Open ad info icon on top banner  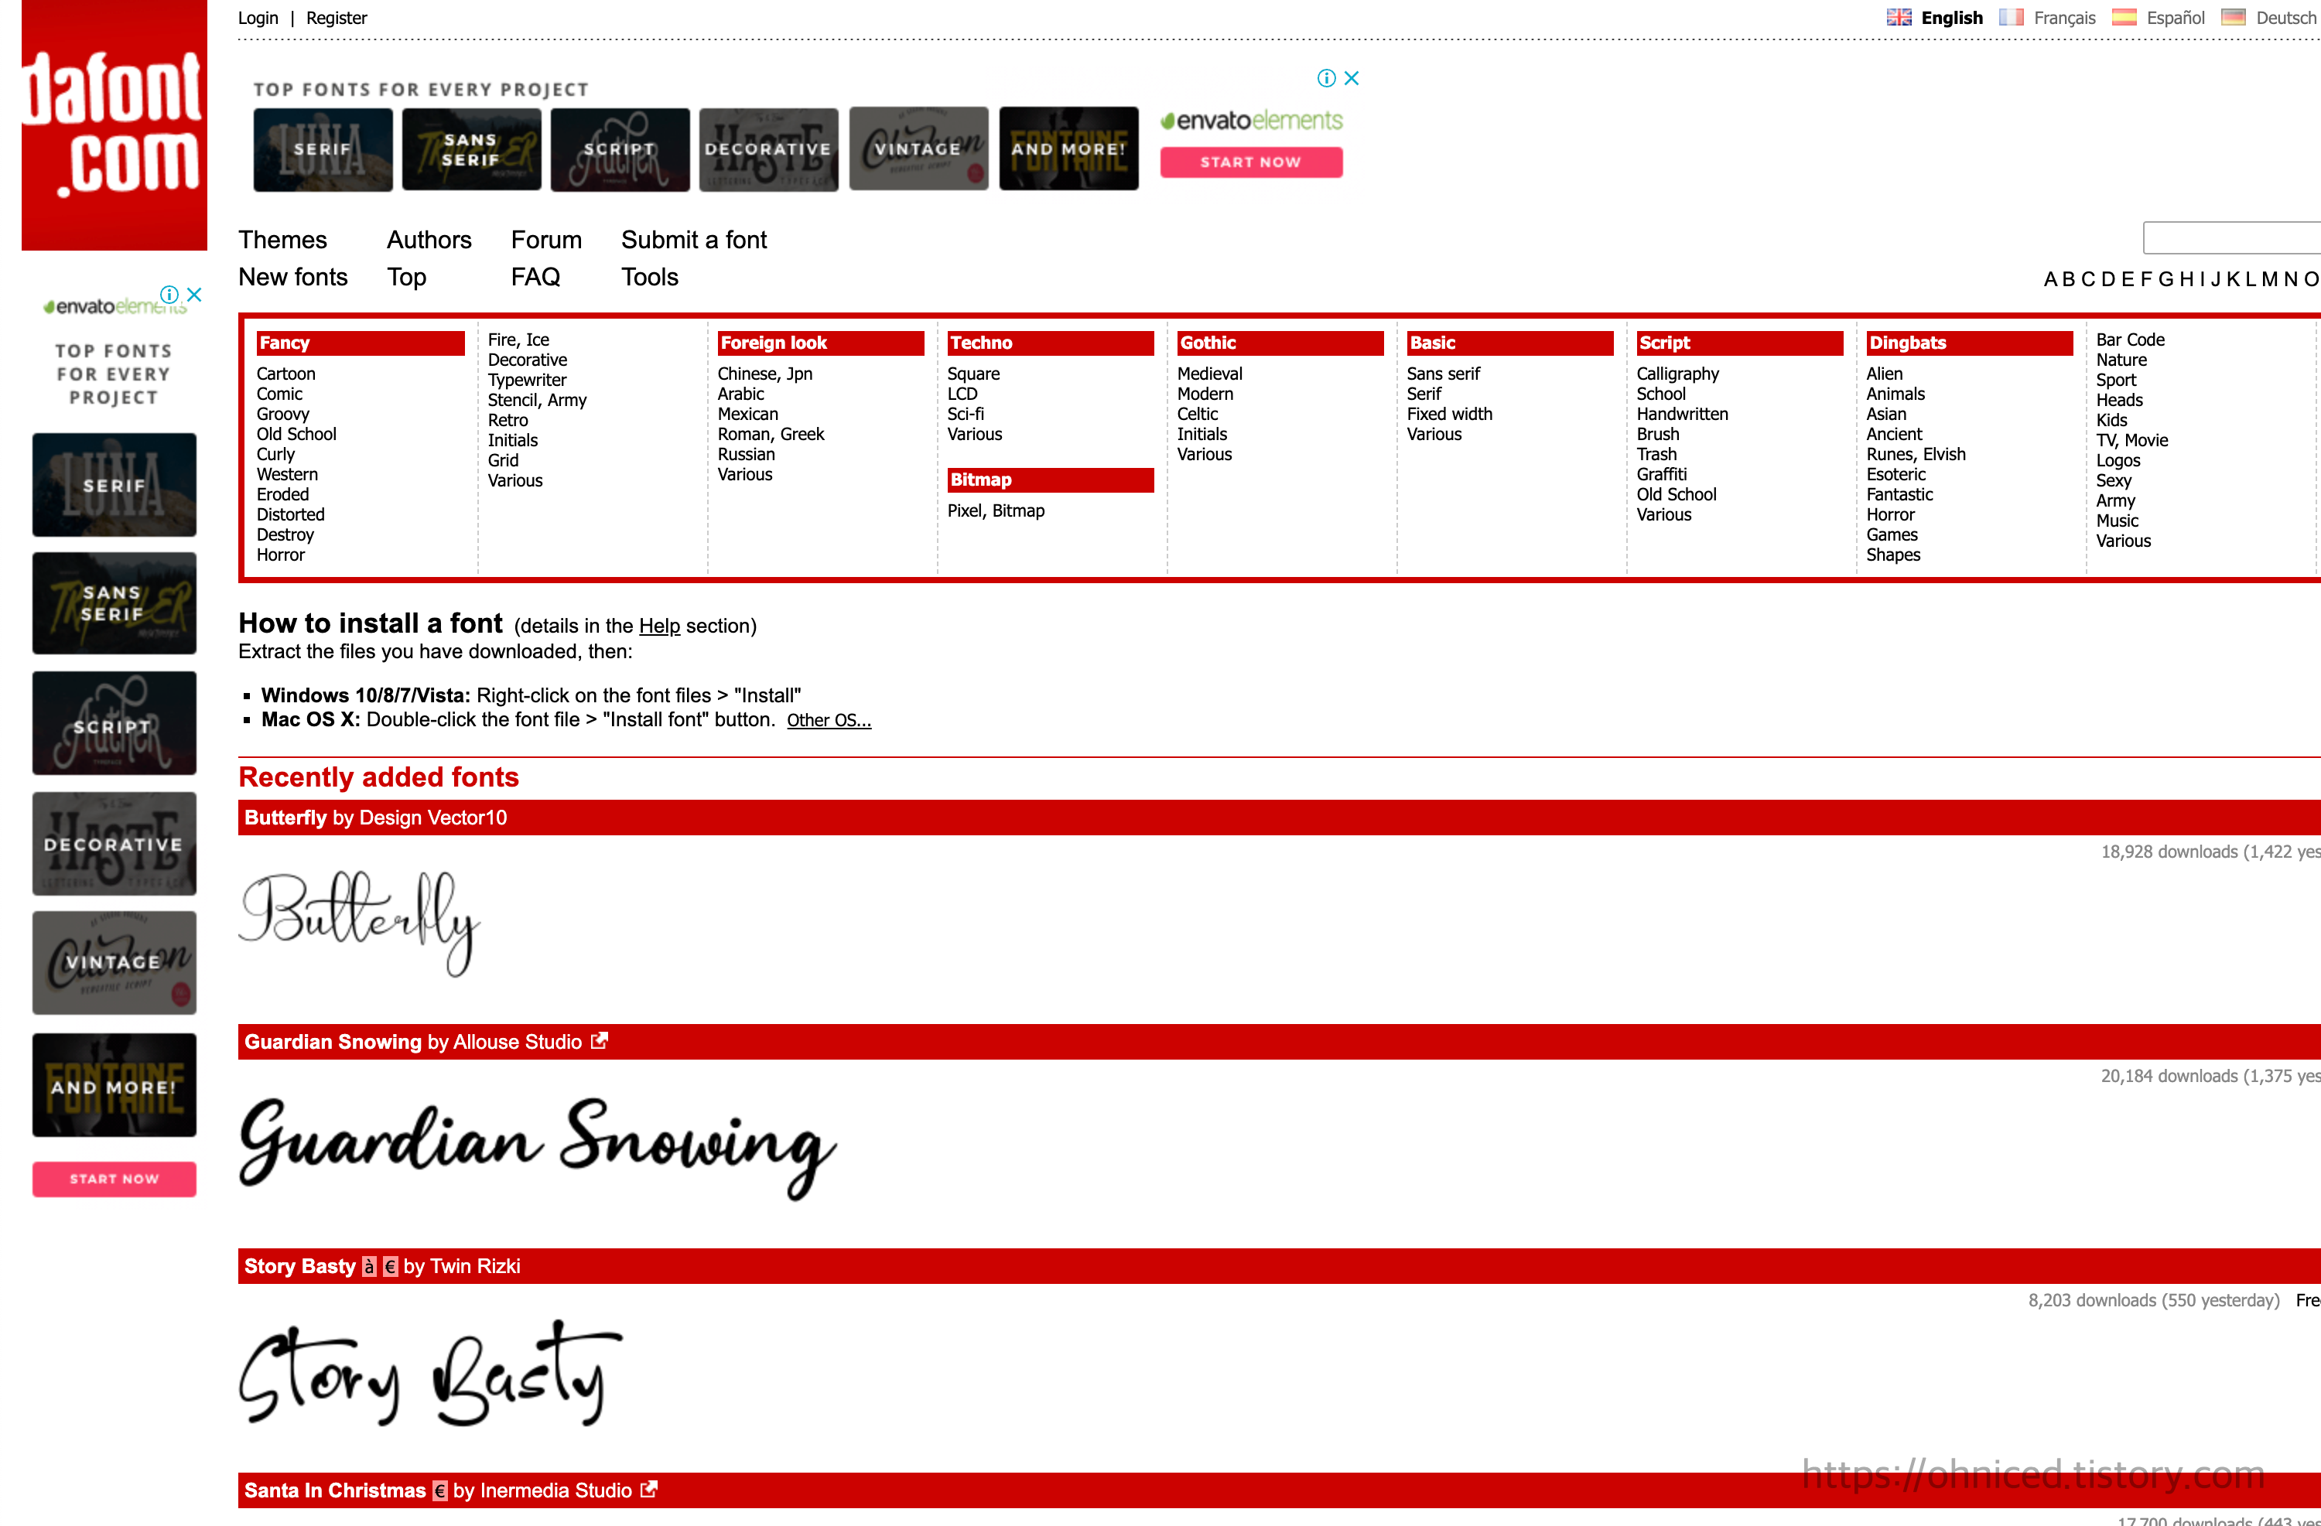1326,78
